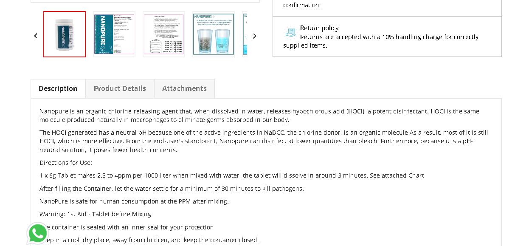This screenshot has width=515, height=246.
Task: Click the 'Directions for Use:' line
Action: tap(66, 163)
